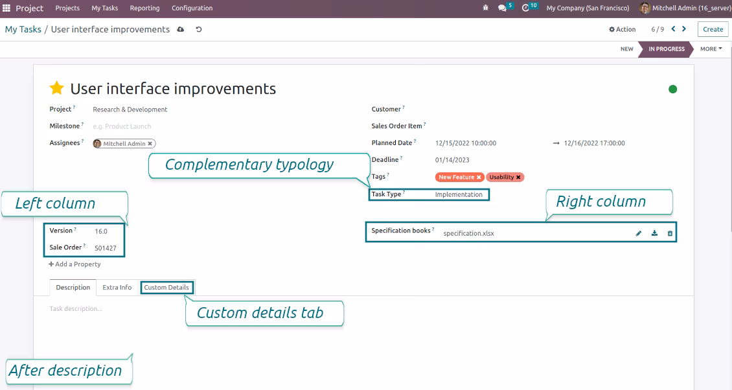Open the Reporting menu
Screen dimensions: 732x390
click(144, 8)
